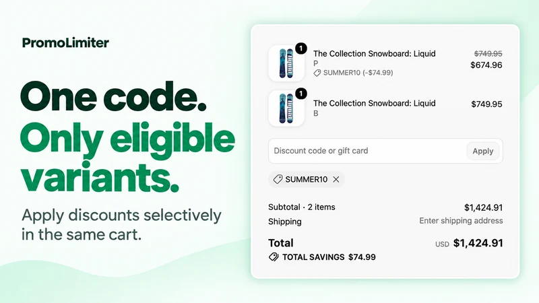The width and height of the screenshot is (539, 303).
Task: Click the second Collection Snowboard: Liquid title
Action: pos(375,104)
